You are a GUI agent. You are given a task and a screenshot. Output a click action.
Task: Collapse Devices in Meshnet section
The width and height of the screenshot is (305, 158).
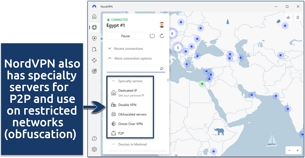[x=129, y=144]
